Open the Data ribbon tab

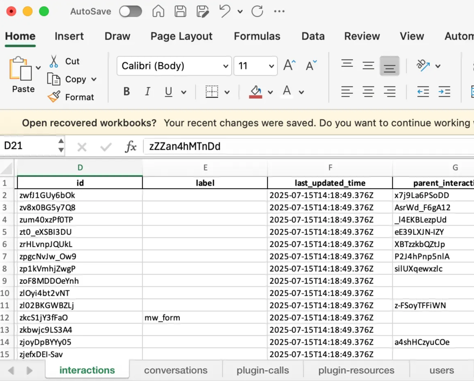pyautogui.click(x=313, y=36)
